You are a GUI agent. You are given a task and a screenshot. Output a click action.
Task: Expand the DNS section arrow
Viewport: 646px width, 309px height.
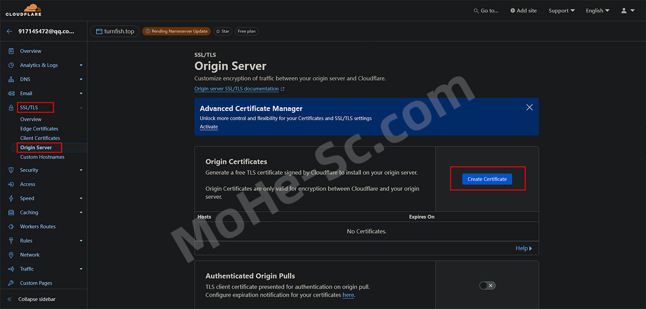point(81,79)
